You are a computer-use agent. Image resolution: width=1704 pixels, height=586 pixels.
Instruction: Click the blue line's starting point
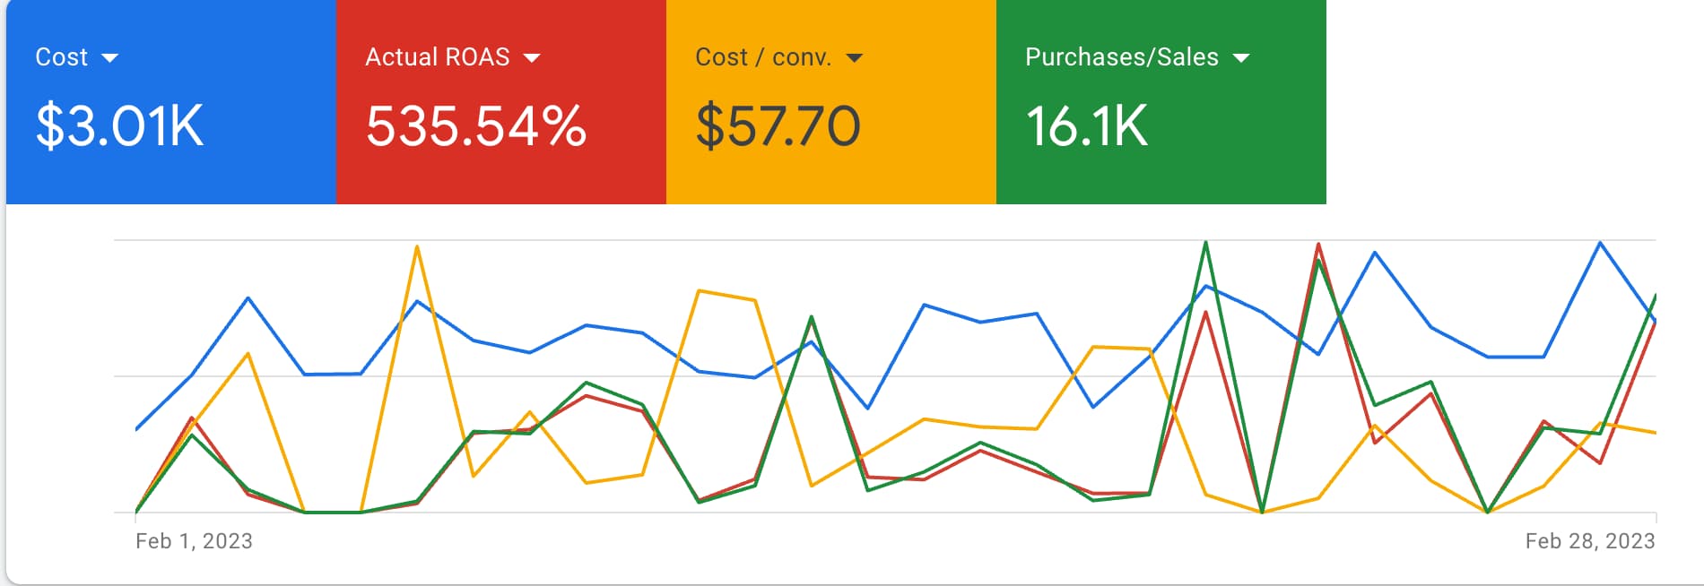tap(136, 429)
